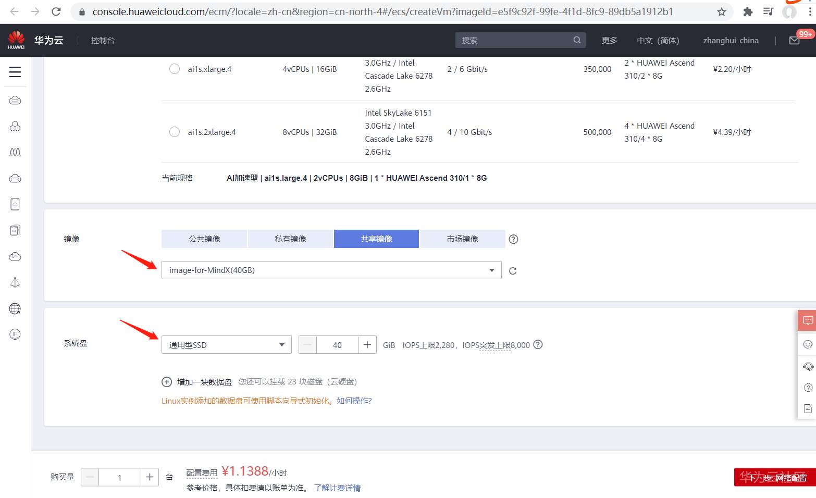Screen dimensions: 816x498
Task: Reload the browser page
Action: click(x=56, y=11)
